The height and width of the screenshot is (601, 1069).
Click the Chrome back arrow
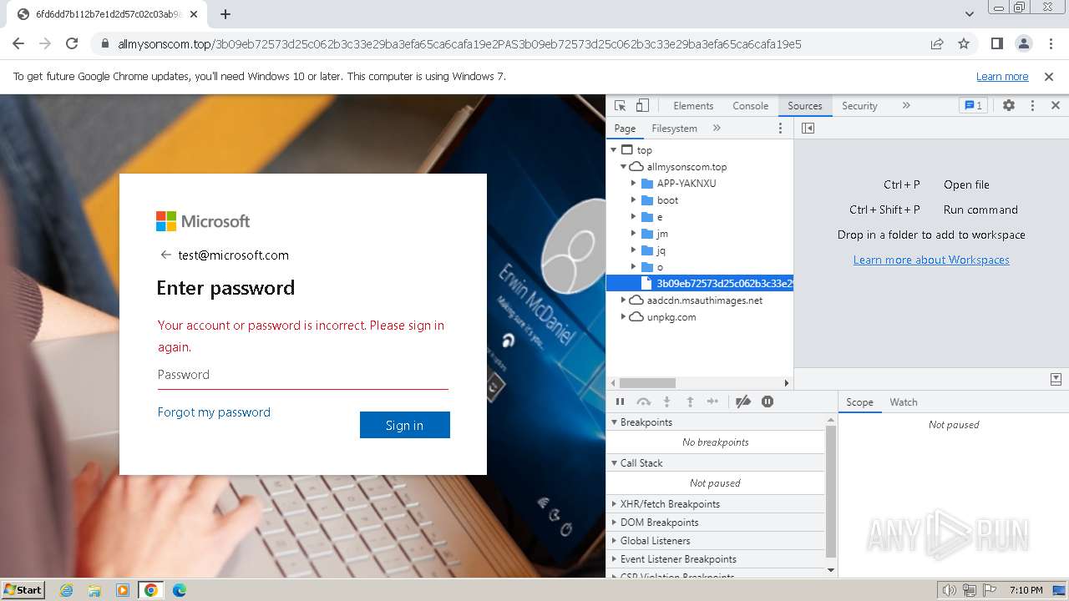tap(18, 43)
